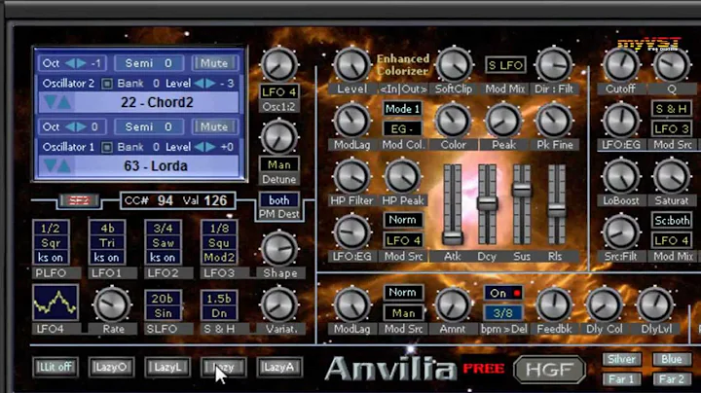Click the SoftClip knob
The image size is (701, 393).
pyautogui.click(x=454, y=65)
